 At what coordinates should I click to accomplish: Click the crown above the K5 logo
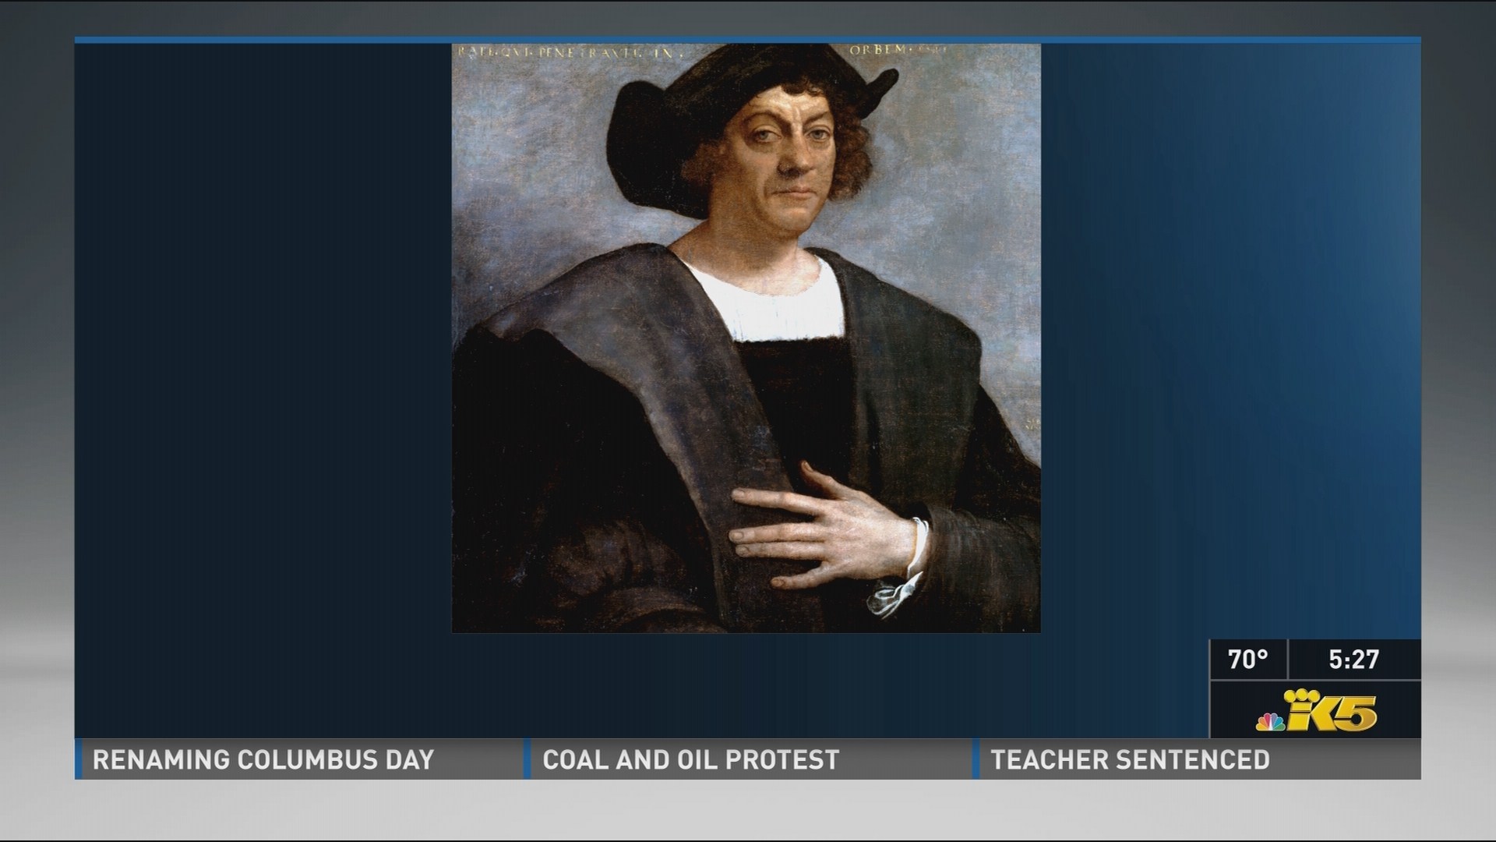point(1302,696)
